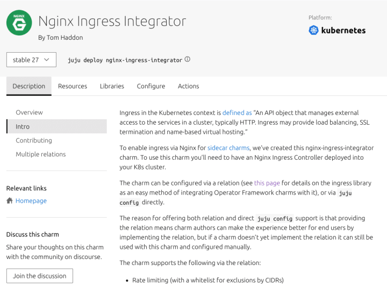Follow the 'defined as' link
Viewport: 387px width, 287px height.
click(x=237, y=113)
